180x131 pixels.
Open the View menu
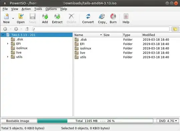coord(15,9)
